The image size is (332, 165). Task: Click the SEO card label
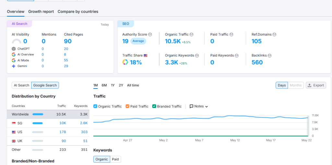coord(125,24)
